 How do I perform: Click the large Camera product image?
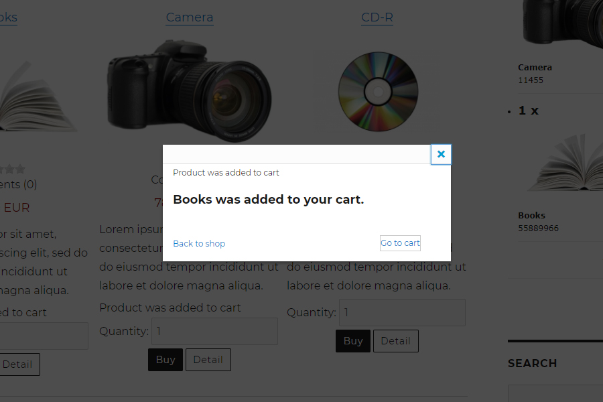tap(190, 90)
